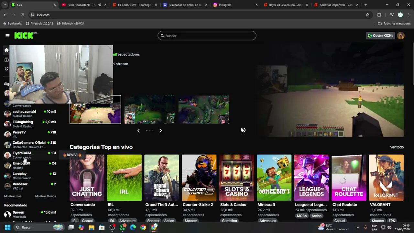Open WhatsApp from the taskbar

click(123, 227)
